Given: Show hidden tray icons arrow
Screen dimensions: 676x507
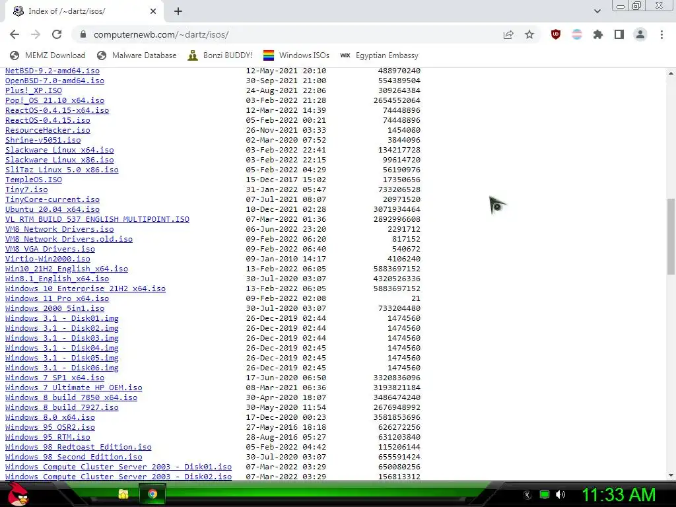Looking at the screenshot, I should coord(527,495).
